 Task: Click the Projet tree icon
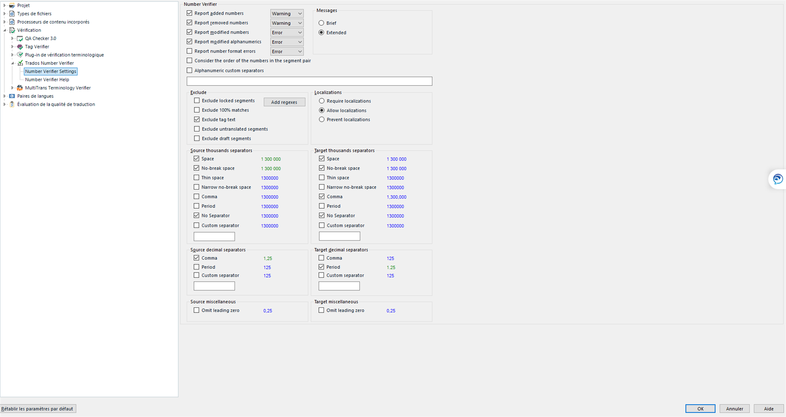pyautogui.click(x=12, y=5)
